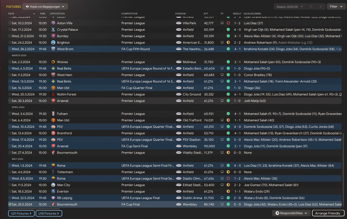Click the RB Leipzig club badge
Screen dimensions: 347x219
pos(53,198)
